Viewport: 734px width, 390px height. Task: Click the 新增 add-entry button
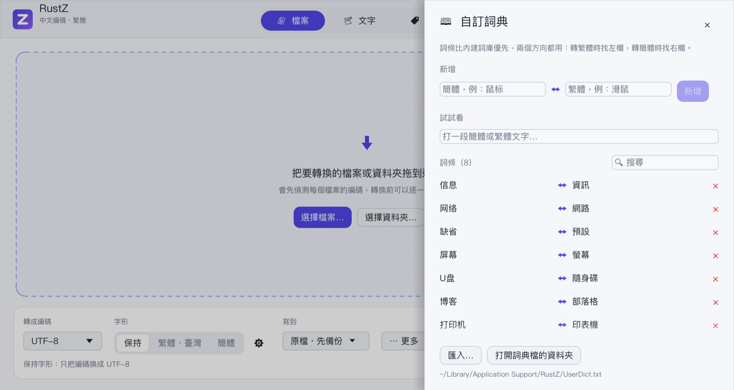coord(693,91)
